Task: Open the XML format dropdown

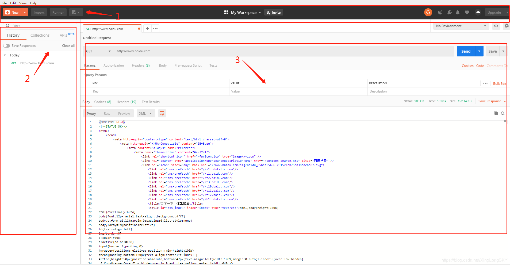Action: pyautogui.click(x=146, y=114)
